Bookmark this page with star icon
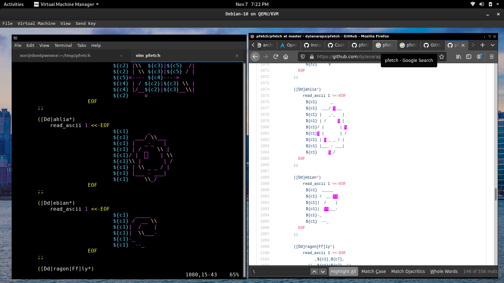Image resolution: width=504 pixels, height=283 pixels. pyautogui.click(x=442, y=57)
